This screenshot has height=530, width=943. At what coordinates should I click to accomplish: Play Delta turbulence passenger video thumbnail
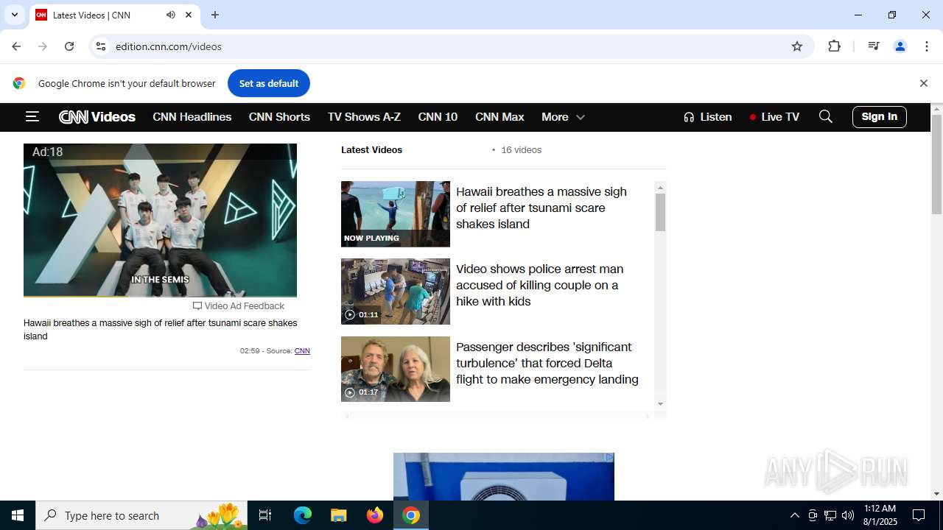tap(396, 369)
